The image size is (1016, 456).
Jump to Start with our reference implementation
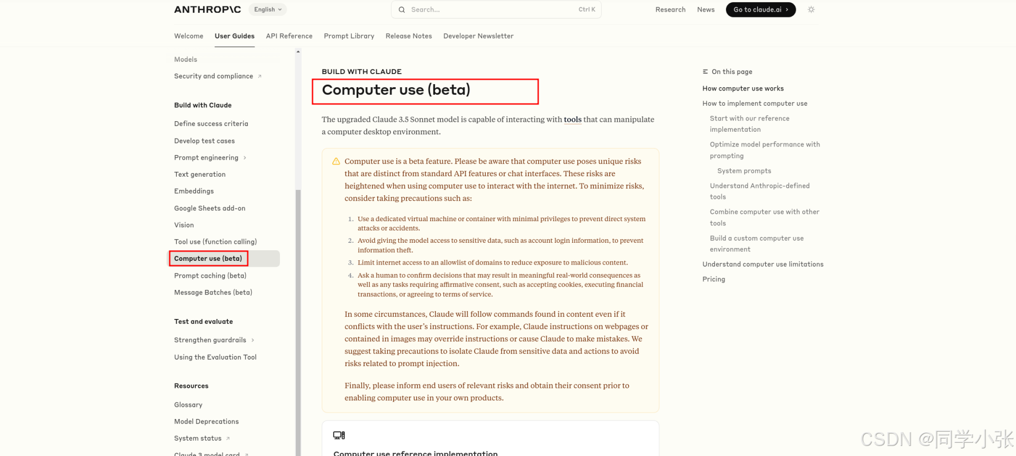click(749, 124)
